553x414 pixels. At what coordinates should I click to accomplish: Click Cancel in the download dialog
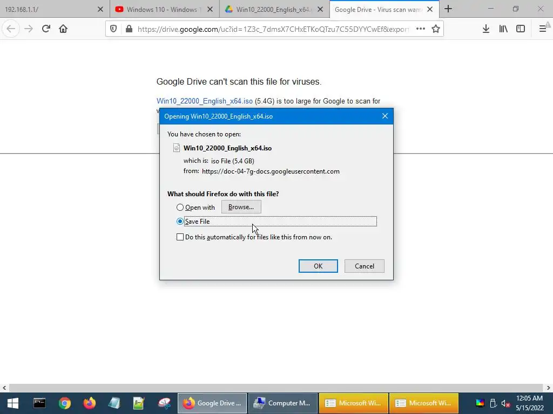tap(365, 266)
